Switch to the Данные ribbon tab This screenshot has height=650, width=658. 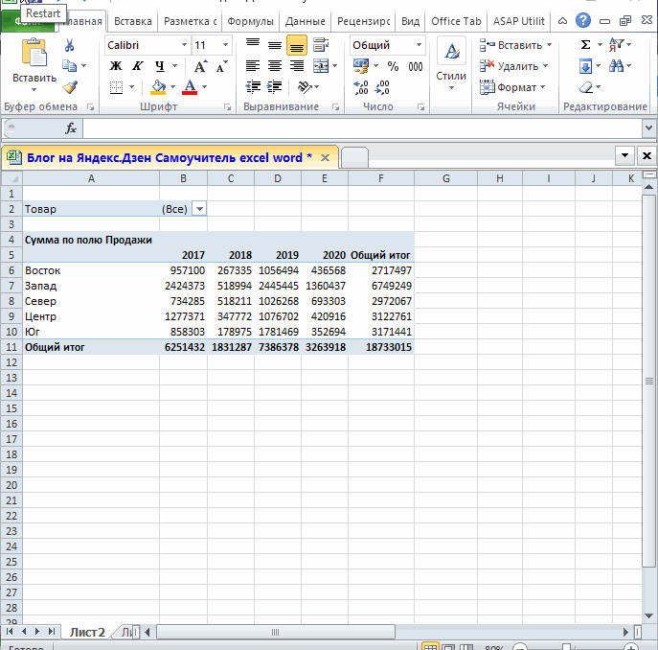[306, 21]
